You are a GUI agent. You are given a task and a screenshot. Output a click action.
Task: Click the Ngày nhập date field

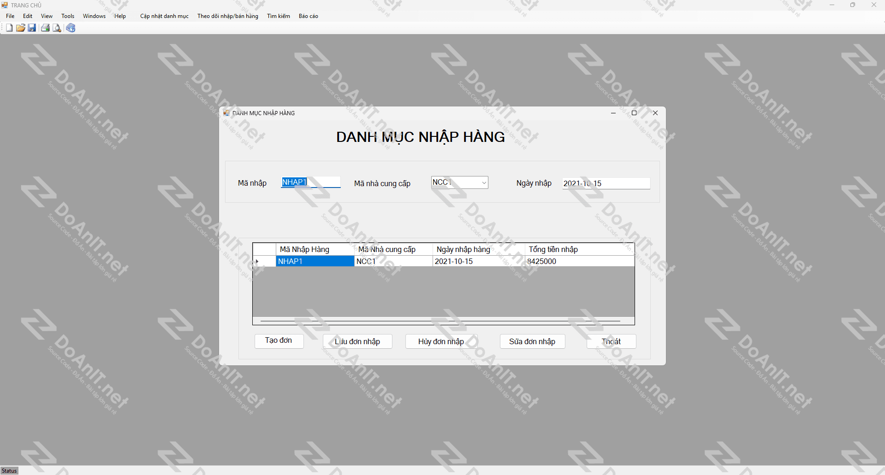606,183
